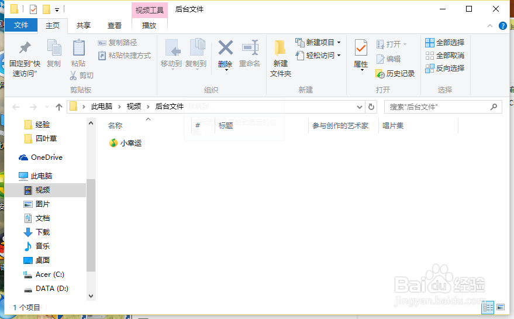Select This PC (此电脑) in tree
514x319 pixels.
pyautogui.click(x=36, y=176)
